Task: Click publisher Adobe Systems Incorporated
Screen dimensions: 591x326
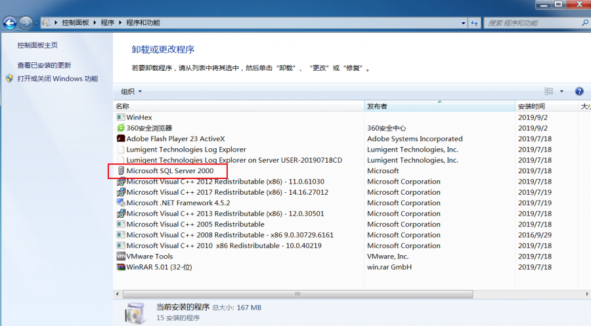Action: [414, 138]
